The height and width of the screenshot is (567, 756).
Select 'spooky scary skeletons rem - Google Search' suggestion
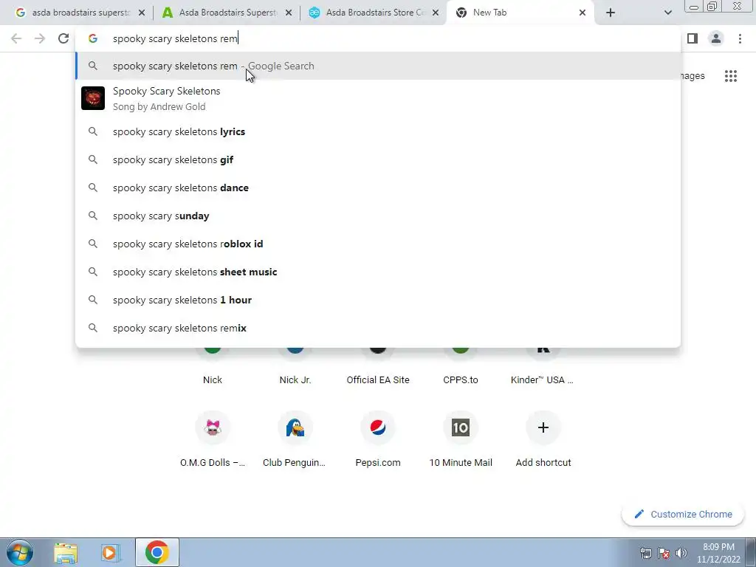[x=378, y=66]
